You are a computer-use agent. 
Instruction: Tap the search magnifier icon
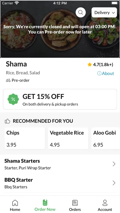[81, 12]
